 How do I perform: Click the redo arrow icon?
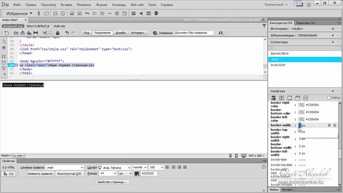pos(73,33)
